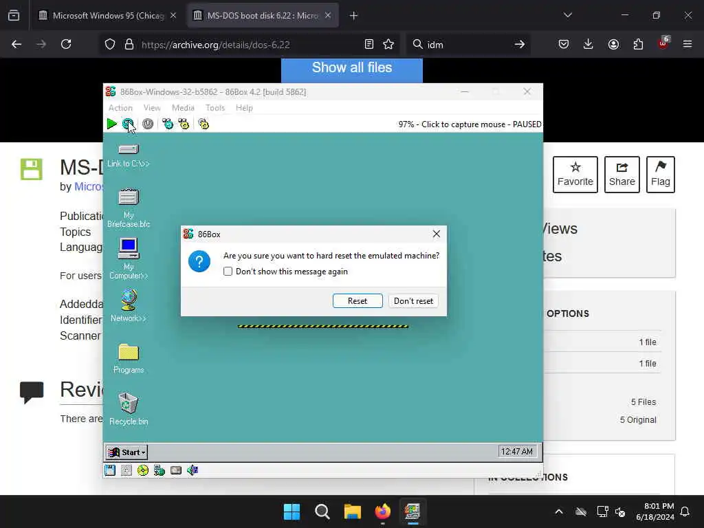This screenshot has width=704, height=528.
Task: Click the Share button on archive.org
Action: (621, 175)
